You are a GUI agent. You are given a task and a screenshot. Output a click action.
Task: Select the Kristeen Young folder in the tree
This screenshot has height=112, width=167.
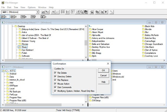click(x=27, y=41)
